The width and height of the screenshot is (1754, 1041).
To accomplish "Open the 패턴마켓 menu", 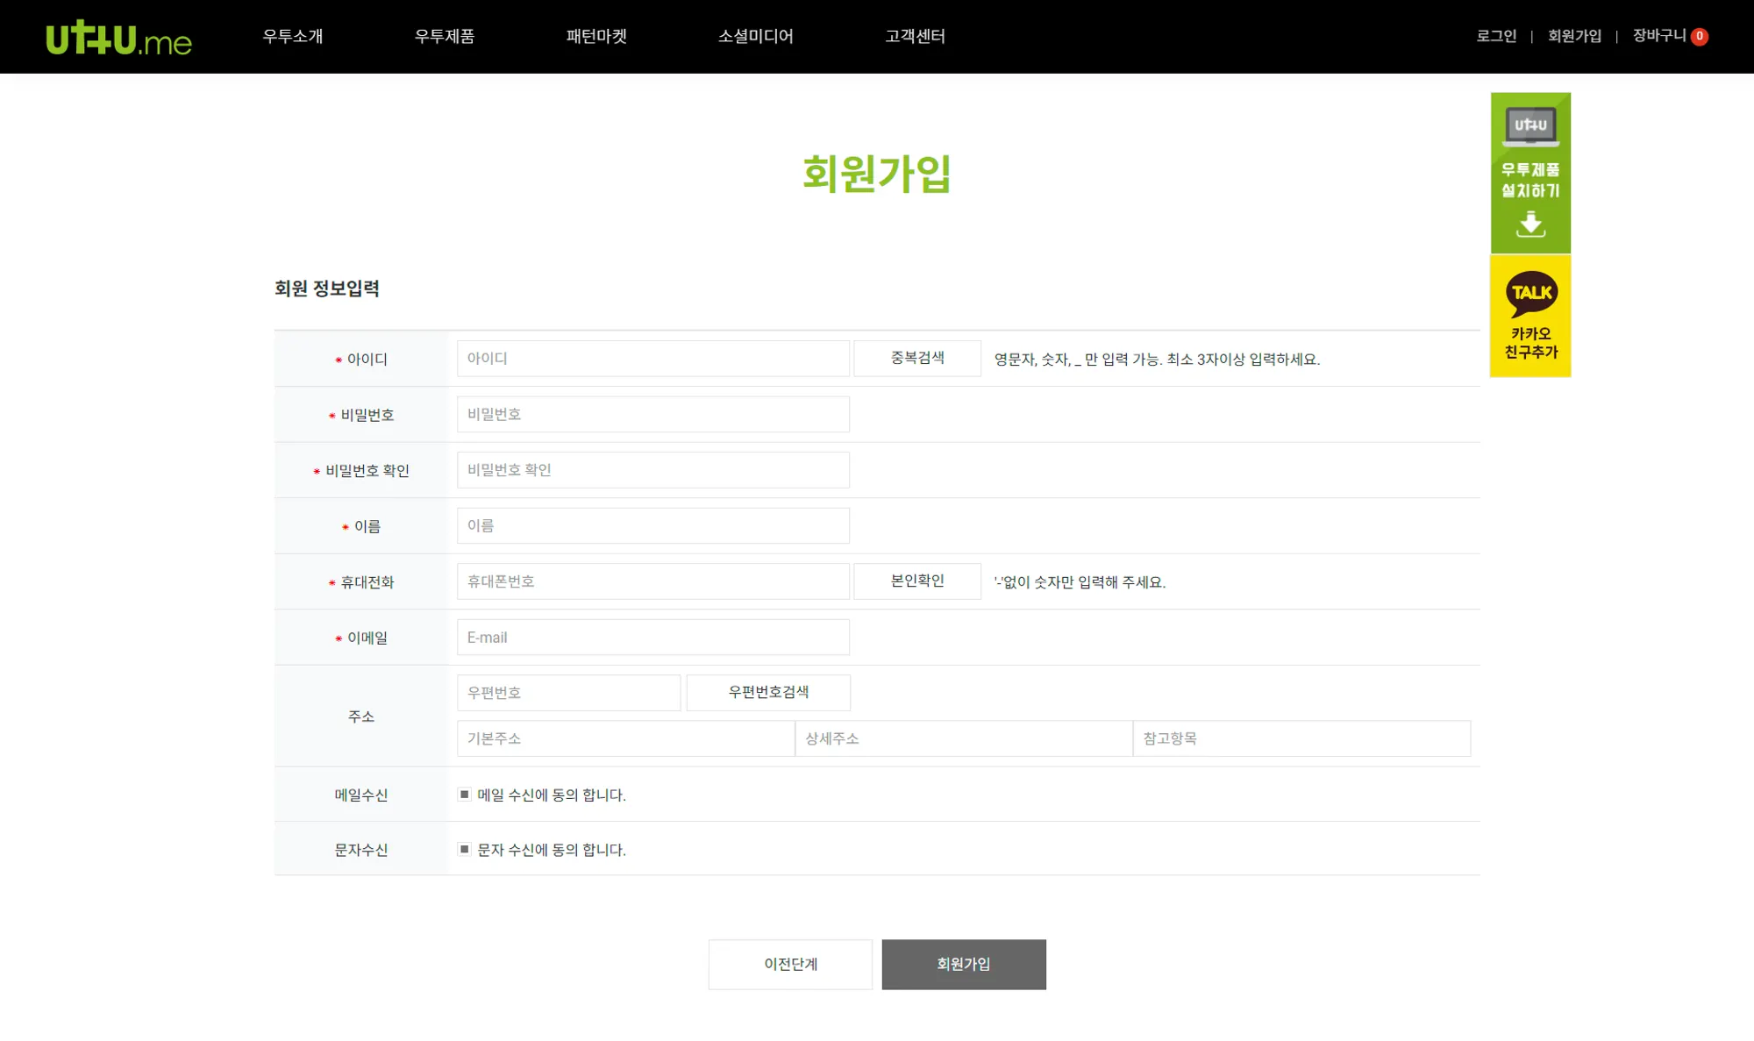I will point(596,36).
